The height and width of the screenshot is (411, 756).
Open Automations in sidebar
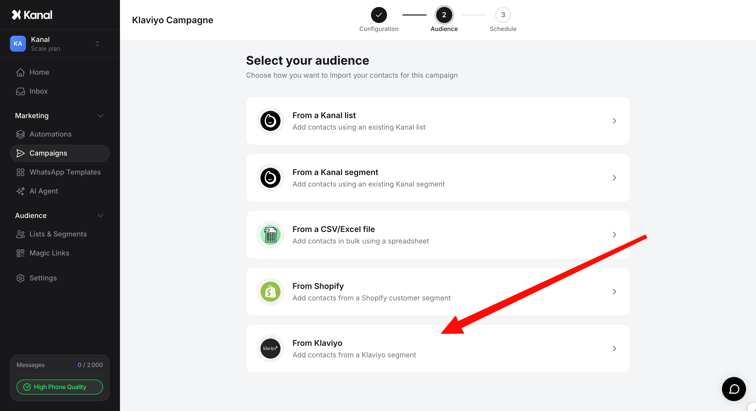pos(50,134)
